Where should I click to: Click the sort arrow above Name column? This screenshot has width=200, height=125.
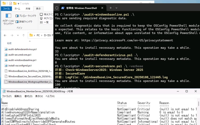tap(30, 41)
